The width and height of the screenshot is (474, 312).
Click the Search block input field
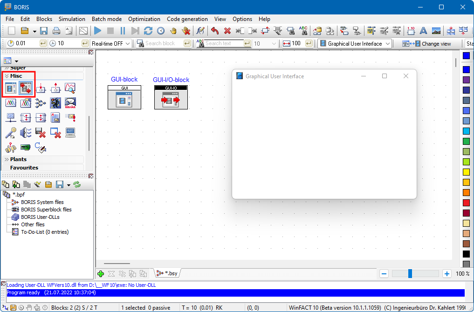[164, 43]
